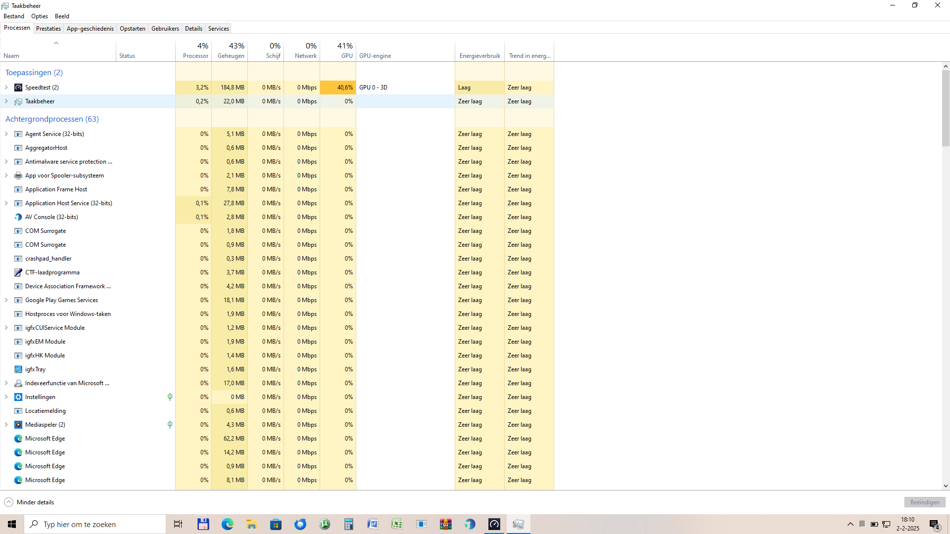The height and width of the screenshot is (534, 950).
Task: Open the Beeld menu
Action: tap(62, 16)
